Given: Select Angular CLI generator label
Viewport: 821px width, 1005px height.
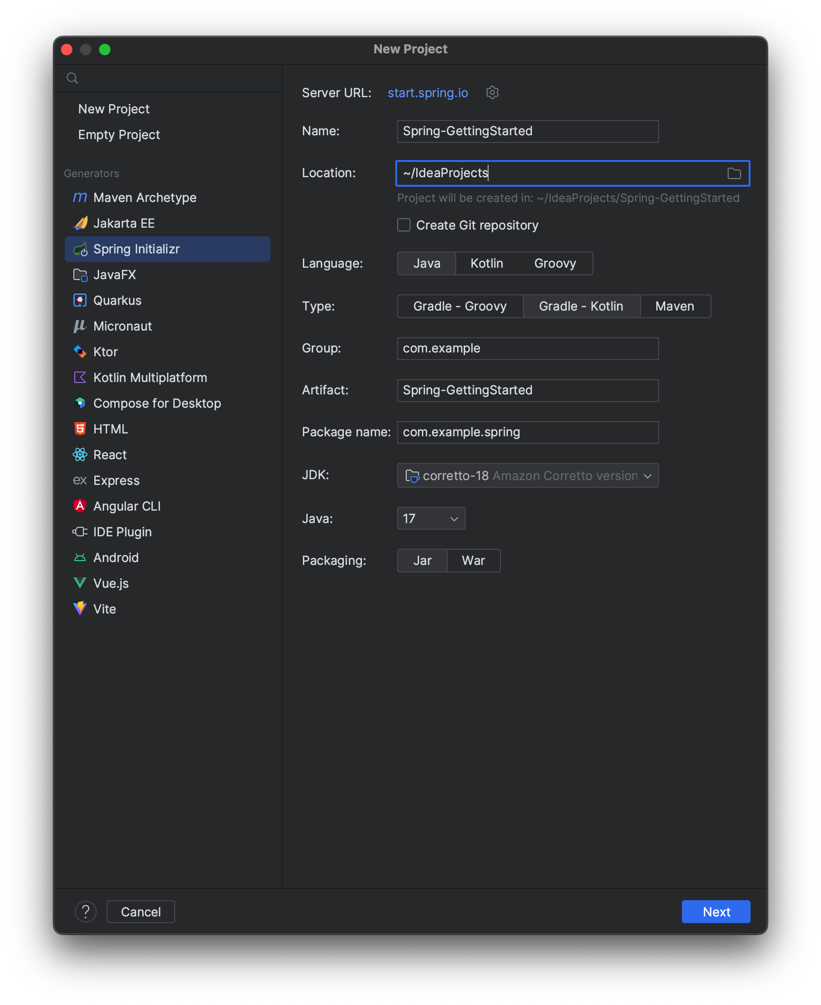Looking at the screenshot, I should pos(127,506).
